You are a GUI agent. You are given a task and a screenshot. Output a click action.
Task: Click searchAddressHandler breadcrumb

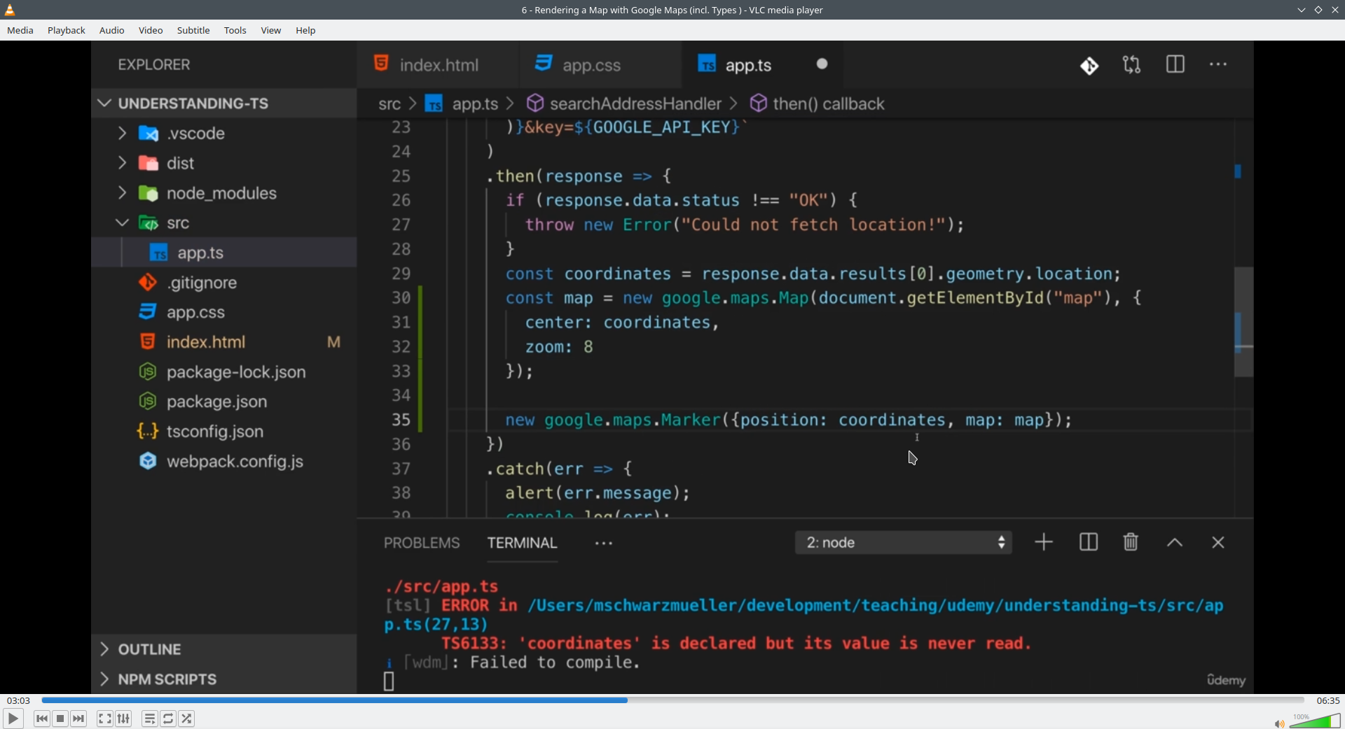pyautogui.click(x=624, y=104)
